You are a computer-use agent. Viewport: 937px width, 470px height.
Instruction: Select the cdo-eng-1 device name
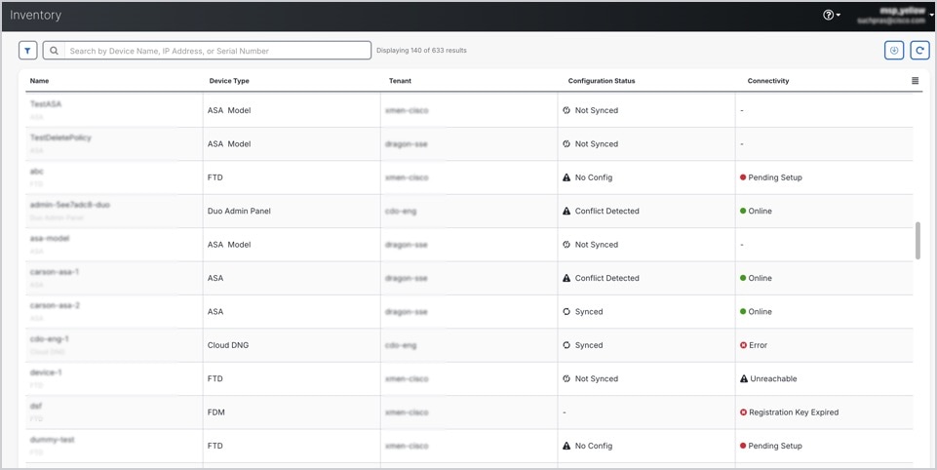click(x=49, y=338)
